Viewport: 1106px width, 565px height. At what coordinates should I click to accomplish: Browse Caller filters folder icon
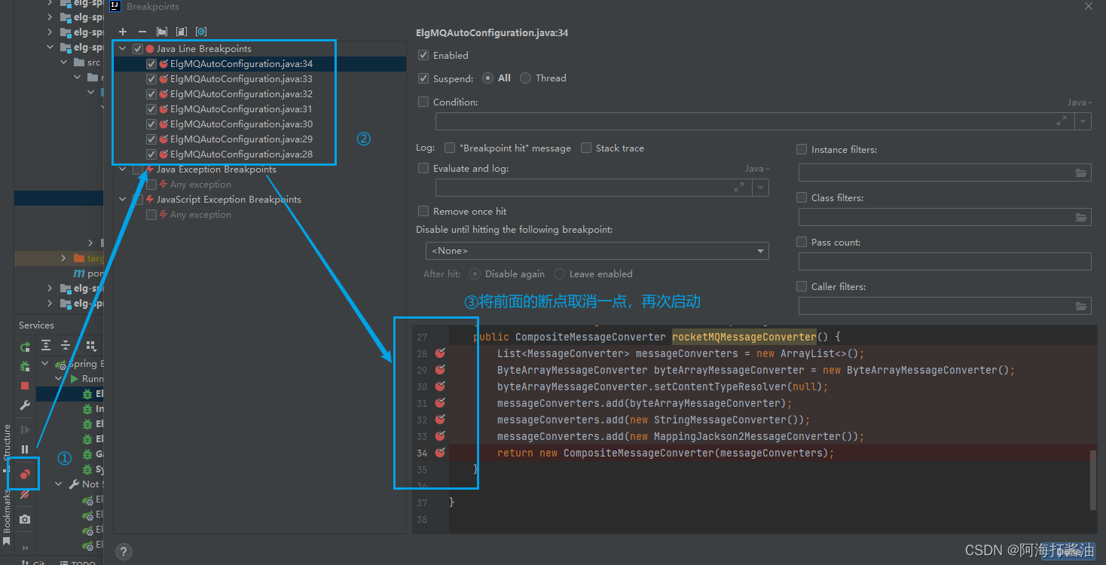(1082, 307)
